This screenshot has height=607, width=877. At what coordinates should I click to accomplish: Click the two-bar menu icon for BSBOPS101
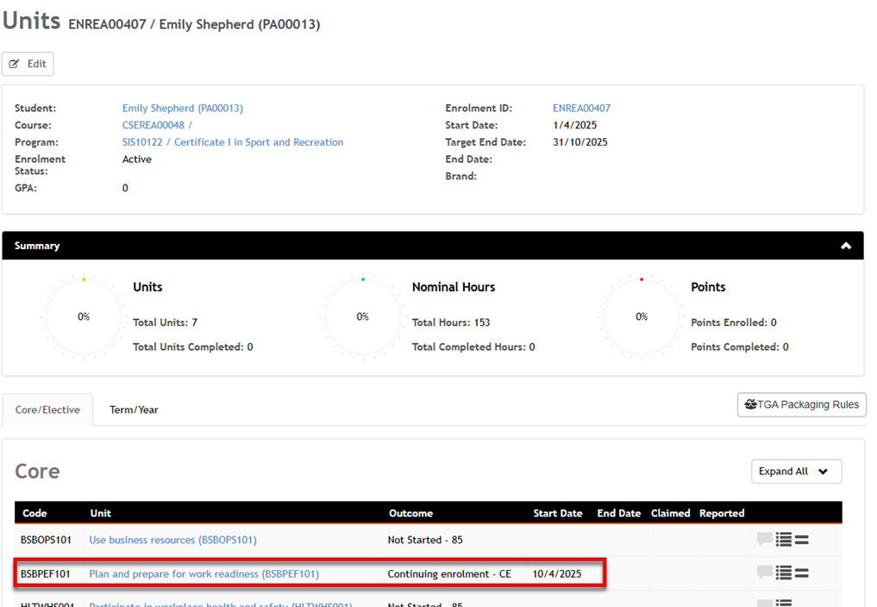801,540
